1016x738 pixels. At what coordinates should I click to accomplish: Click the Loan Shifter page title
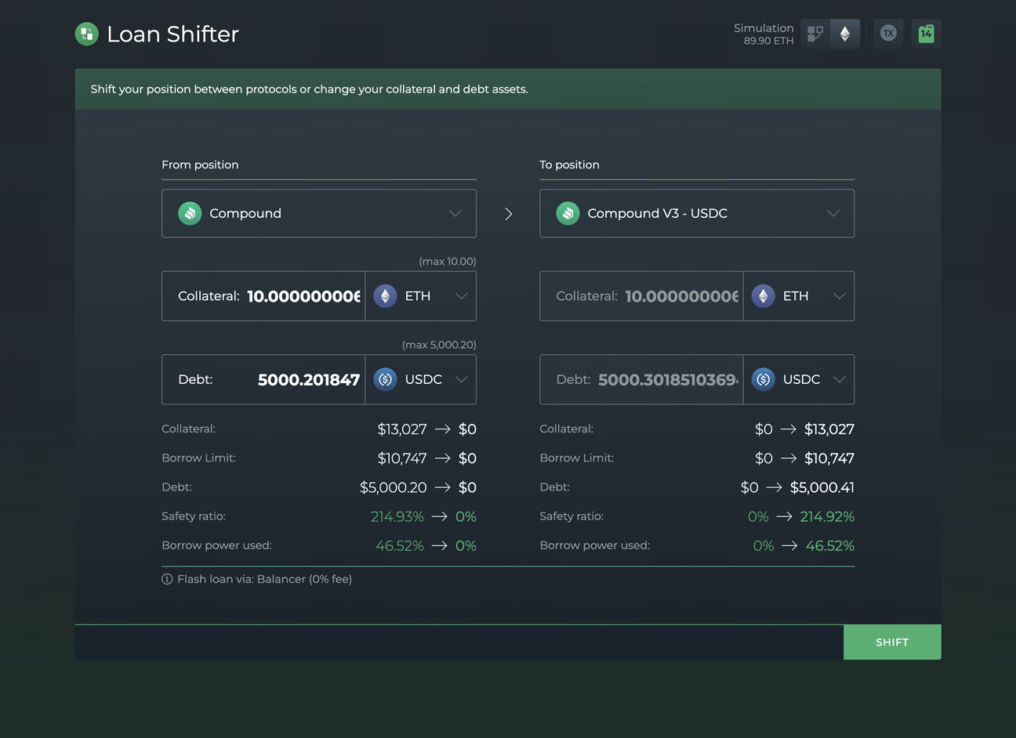coord(172,34)
